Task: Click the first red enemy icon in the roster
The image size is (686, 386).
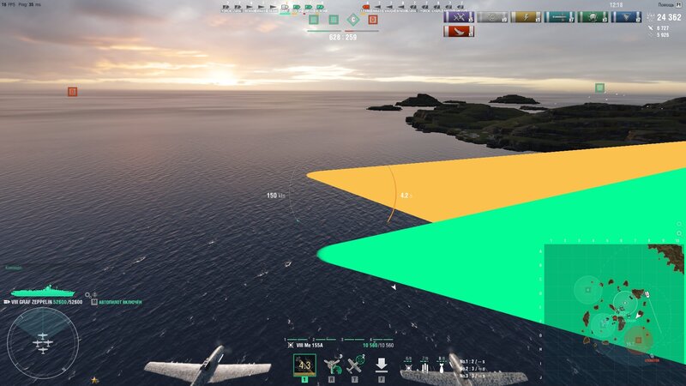Action: [366, 7]
